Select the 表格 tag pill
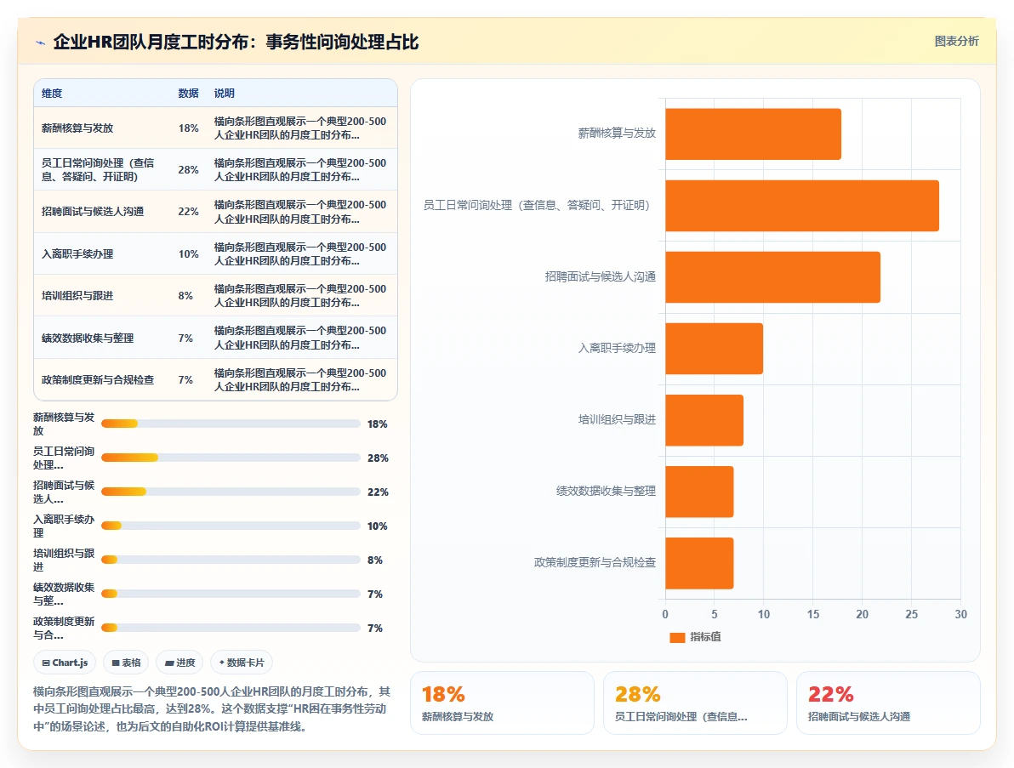 pyautogui.click(x=126, y=663)
